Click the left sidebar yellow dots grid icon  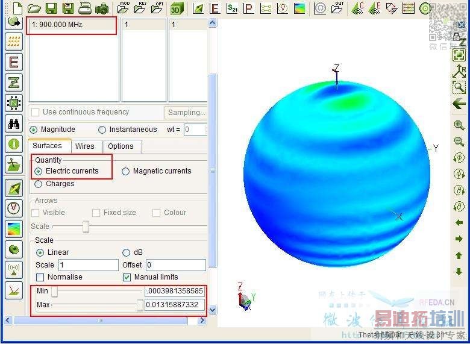(x=14, y=42)
